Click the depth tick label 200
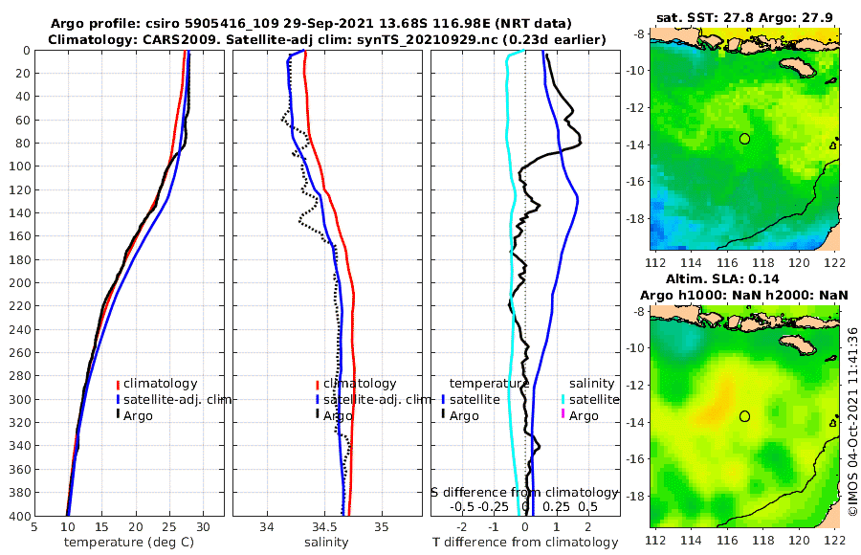 pos(19,283)
